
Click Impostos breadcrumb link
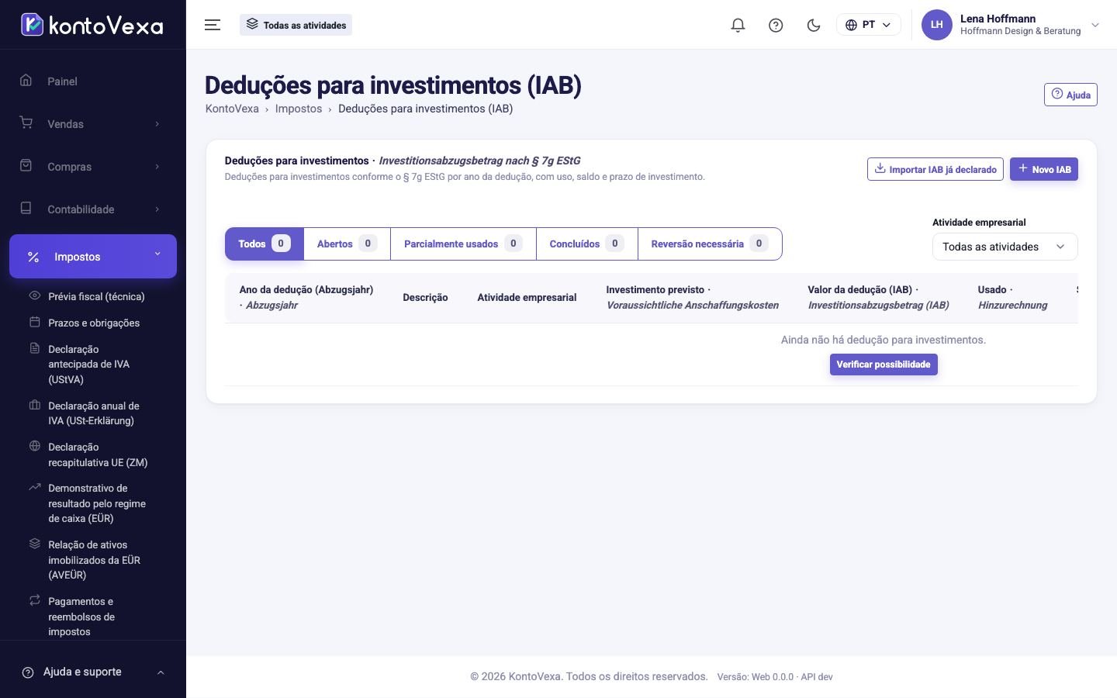(x=299, y=109)
